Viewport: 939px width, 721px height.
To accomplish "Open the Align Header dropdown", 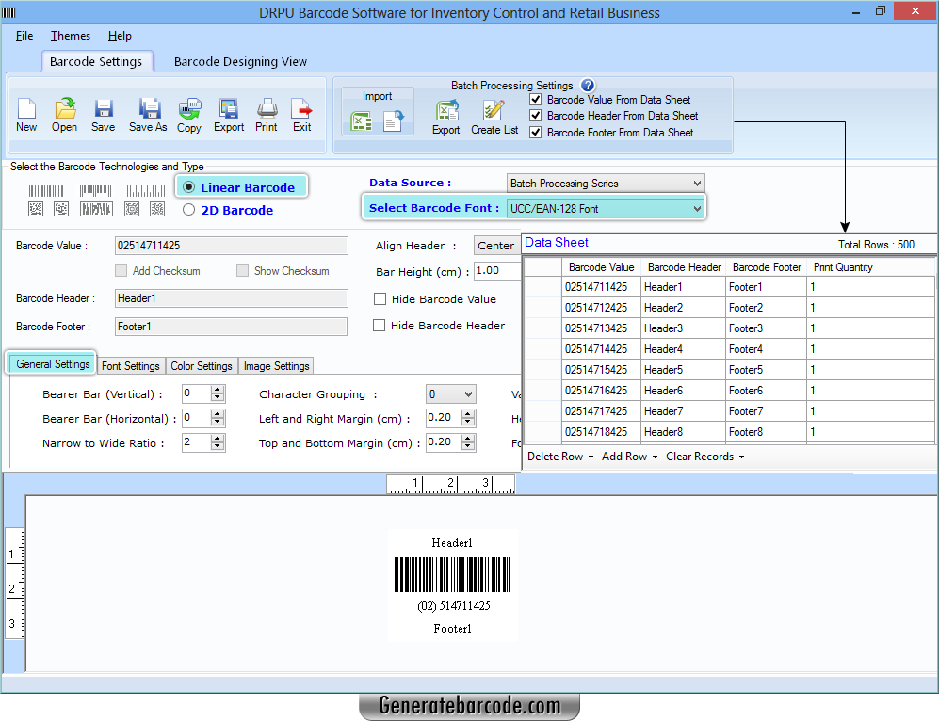I will coord(497,246).
